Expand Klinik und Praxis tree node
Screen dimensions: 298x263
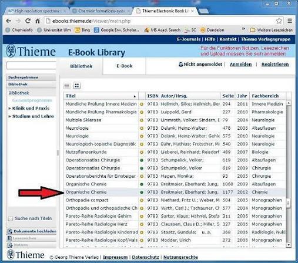tap(9, 108)
